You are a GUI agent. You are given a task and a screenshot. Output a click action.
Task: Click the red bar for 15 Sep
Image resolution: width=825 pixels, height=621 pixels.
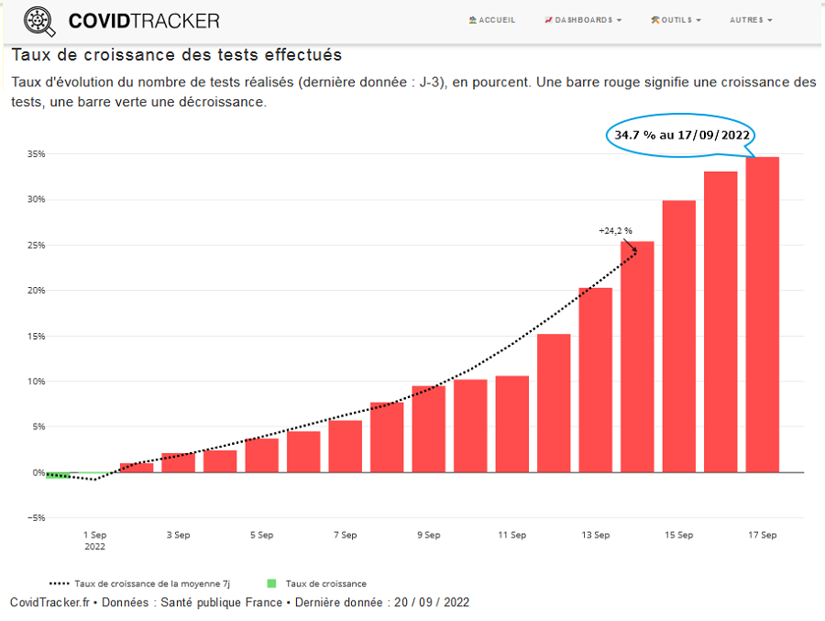click(x=678, y=336)
